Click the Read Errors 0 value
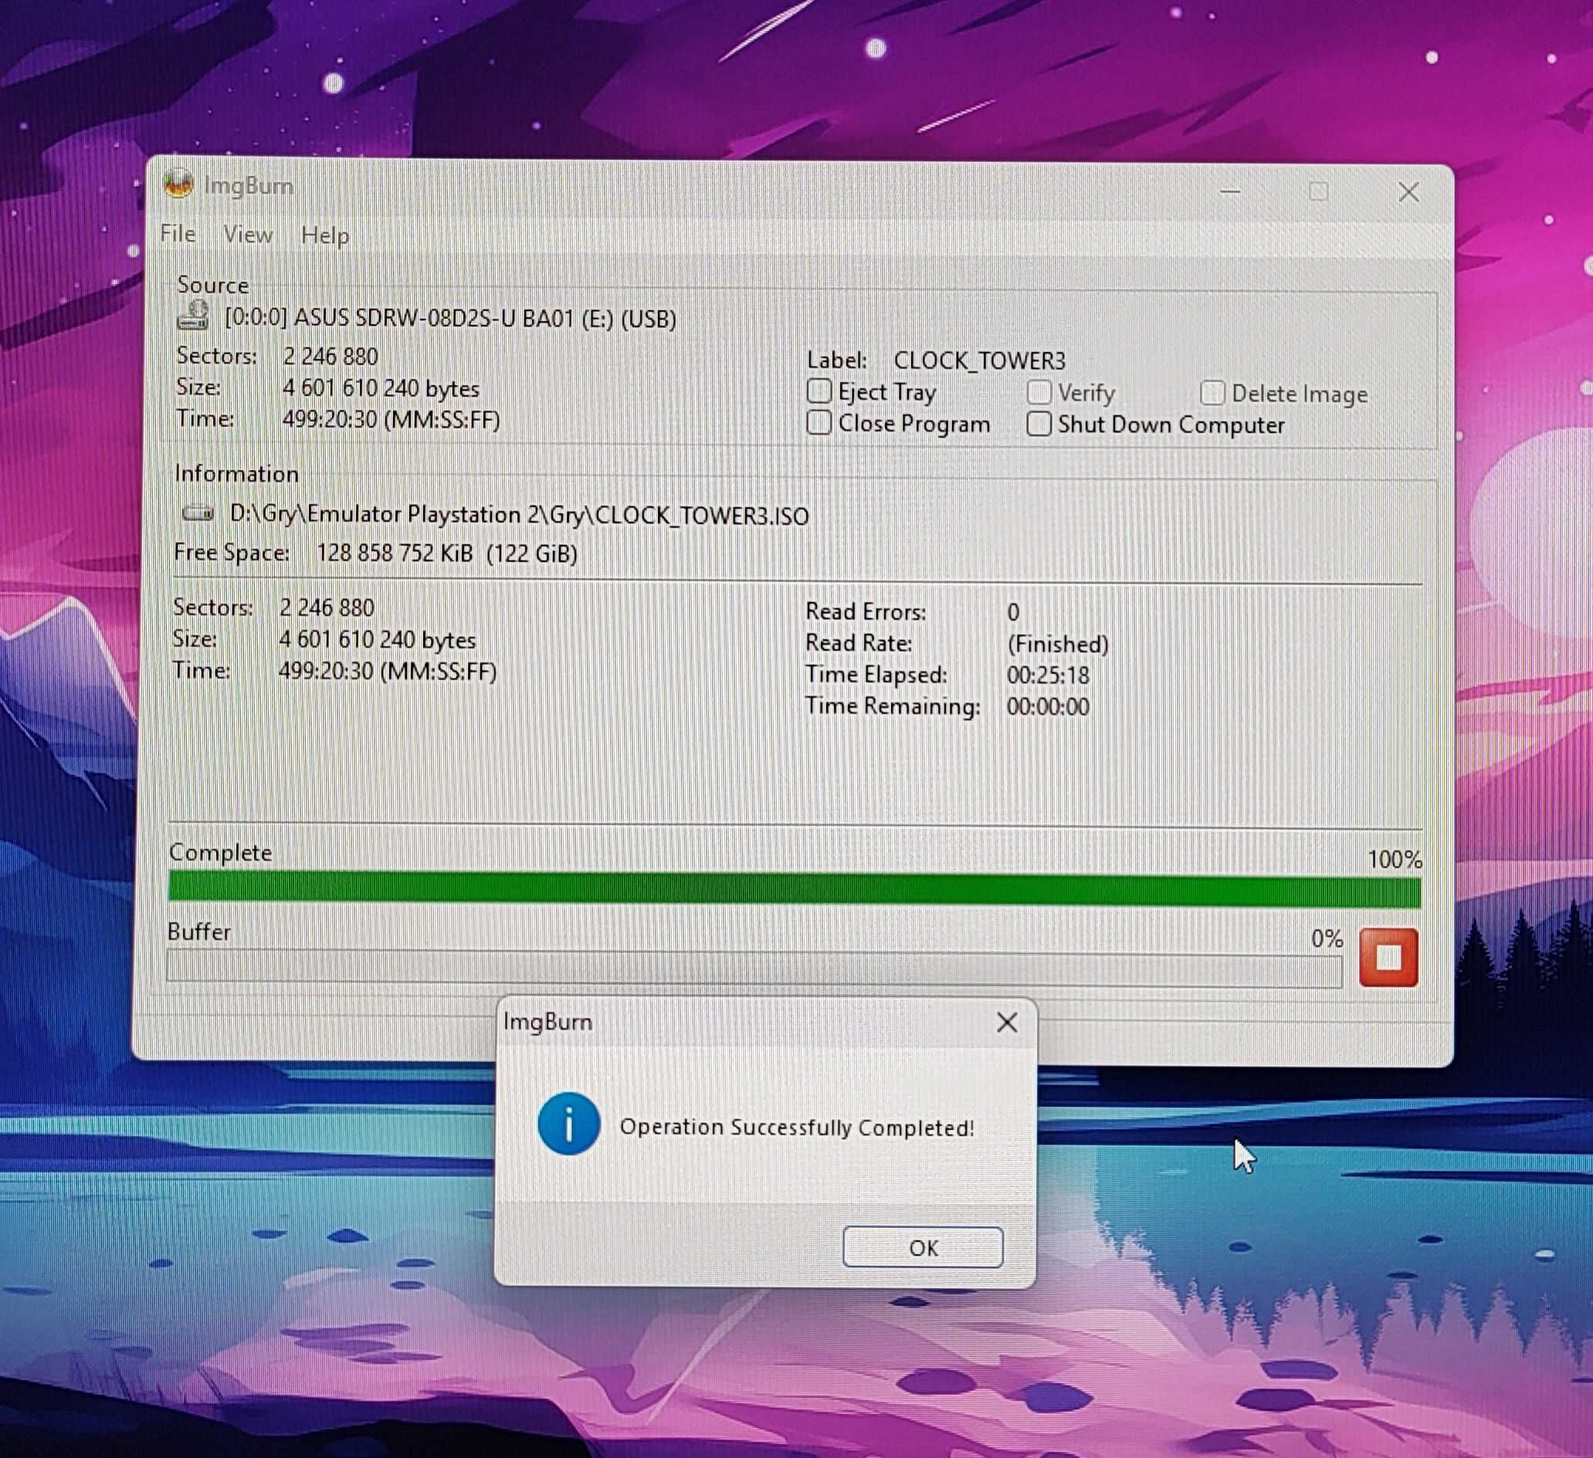 tap(1013, 612)
